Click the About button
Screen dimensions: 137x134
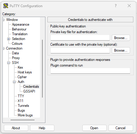[16, 128]
